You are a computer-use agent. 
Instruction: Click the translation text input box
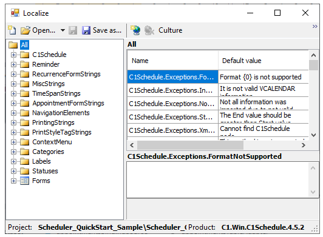click(x=218, y=180)
